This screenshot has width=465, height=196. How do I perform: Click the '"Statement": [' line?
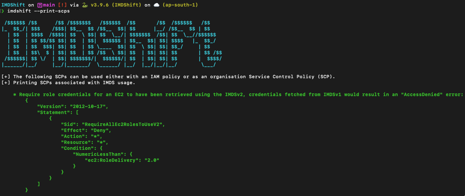click(58, 112)
